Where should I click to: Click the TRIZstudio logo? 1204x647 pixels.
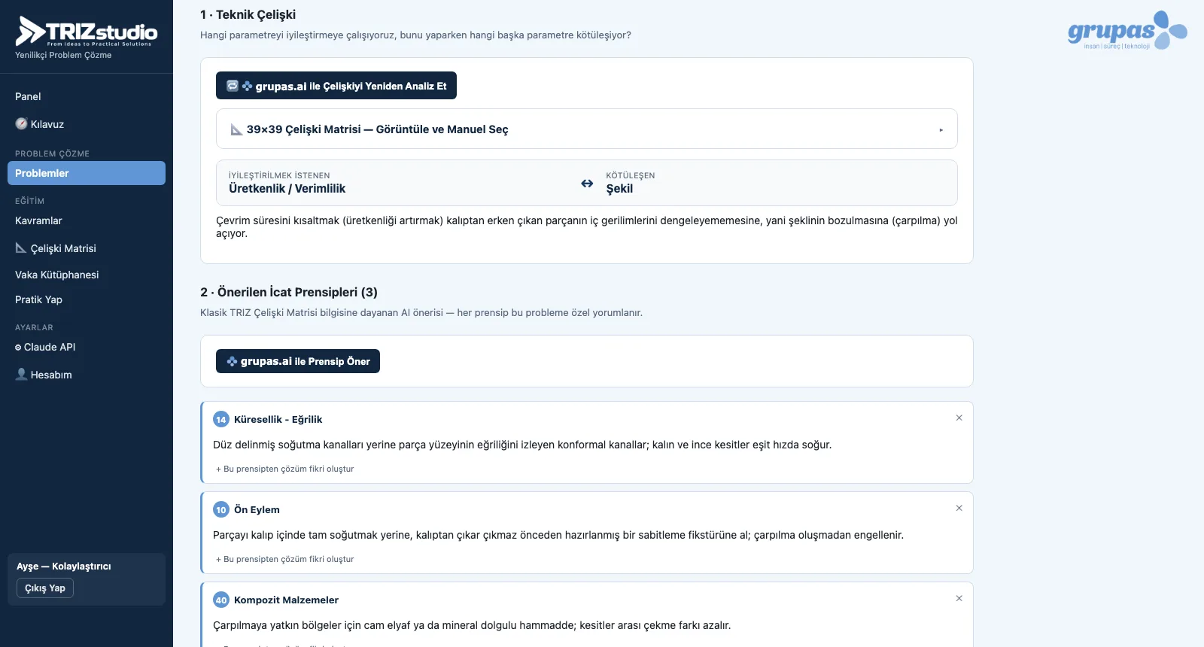[87, 32]
